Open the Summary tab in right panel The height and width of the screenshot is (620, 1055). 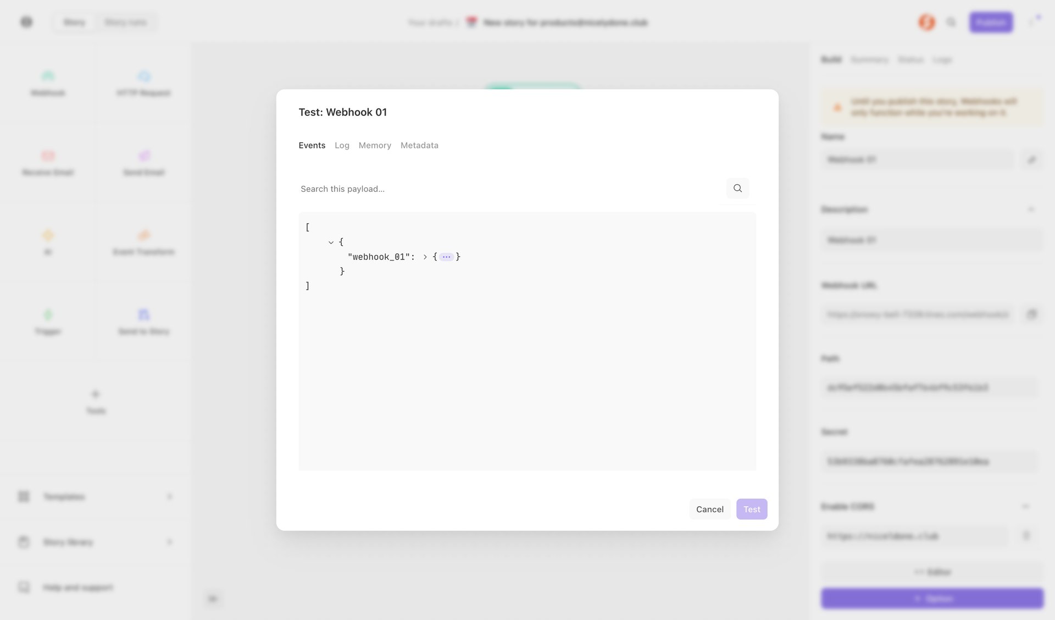coord(870,60)
